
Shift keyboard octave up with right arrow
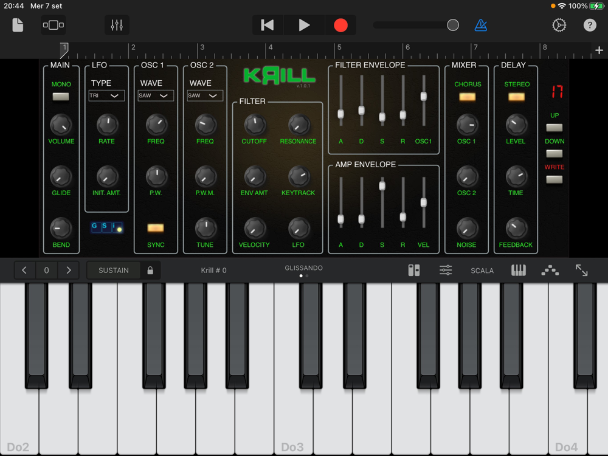coord(69,271)
